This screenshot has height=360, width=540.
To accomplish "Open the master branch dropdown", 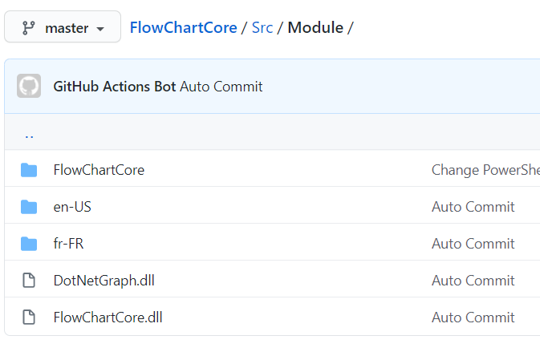I will tap(63, 27).
